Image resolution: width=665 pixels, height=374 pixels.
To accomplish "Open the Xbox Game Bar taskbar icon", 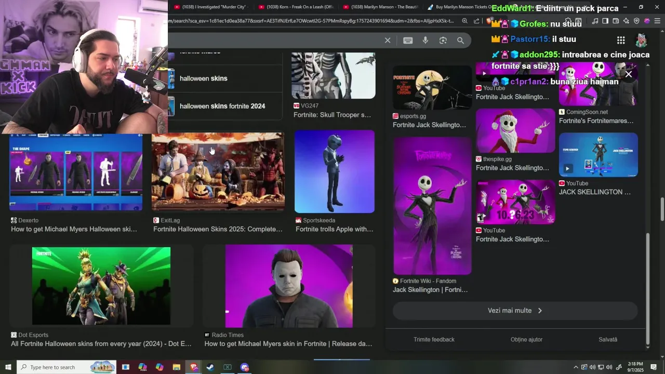I will [x=227, y=367].
